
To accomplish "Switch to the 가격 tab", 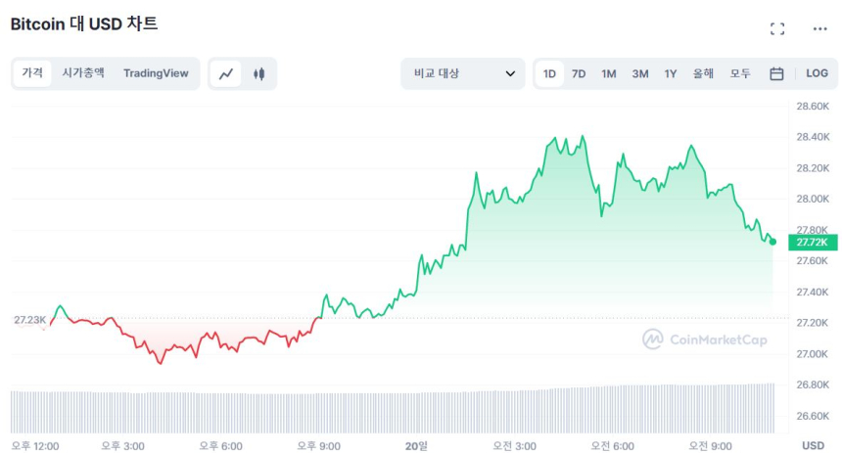I will point(32,73).
